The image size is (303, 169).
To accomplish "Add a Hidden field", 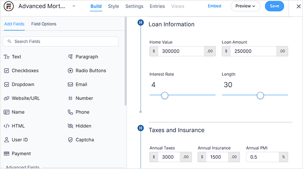I will [x=79, y=126].
